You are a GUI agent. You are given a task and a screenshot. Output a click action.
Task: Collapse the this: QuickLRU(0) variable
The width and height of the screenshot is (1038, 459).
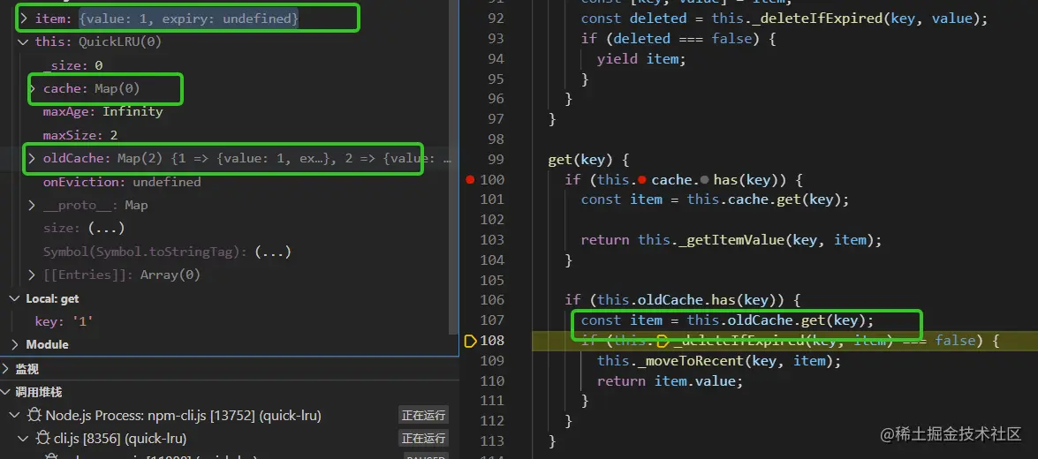tap(23, 41)
